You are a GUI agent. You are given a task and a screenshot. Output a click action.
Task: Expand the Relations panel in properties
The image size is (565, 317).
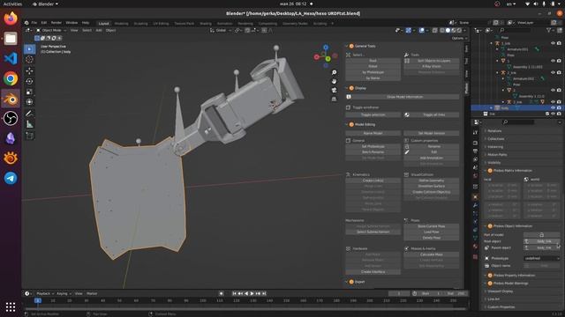coord(494,131)
